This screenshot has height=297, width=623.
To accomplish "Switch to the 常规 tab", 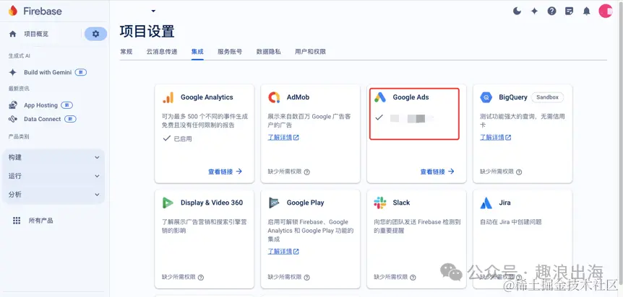I will [x=126, y=52].
